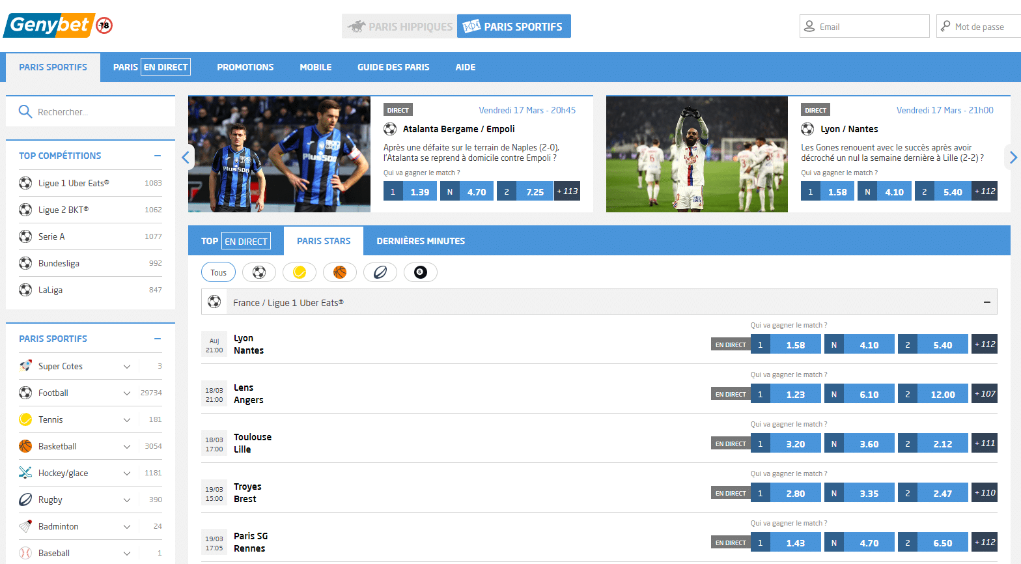1021x564 pixels.
Task: Click the Rechercher search box
Action: pos(91,111)
